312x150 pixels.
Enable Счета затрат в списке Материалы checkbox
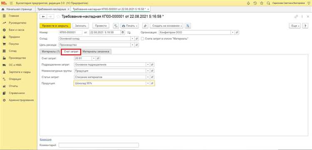coord(142,39)
